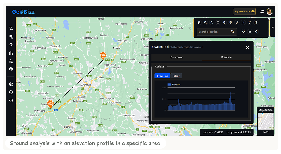Toggle the Elevation legend swatch
Image resolution: width=281 pixels, height=154 pixels.
coord(169,84)
